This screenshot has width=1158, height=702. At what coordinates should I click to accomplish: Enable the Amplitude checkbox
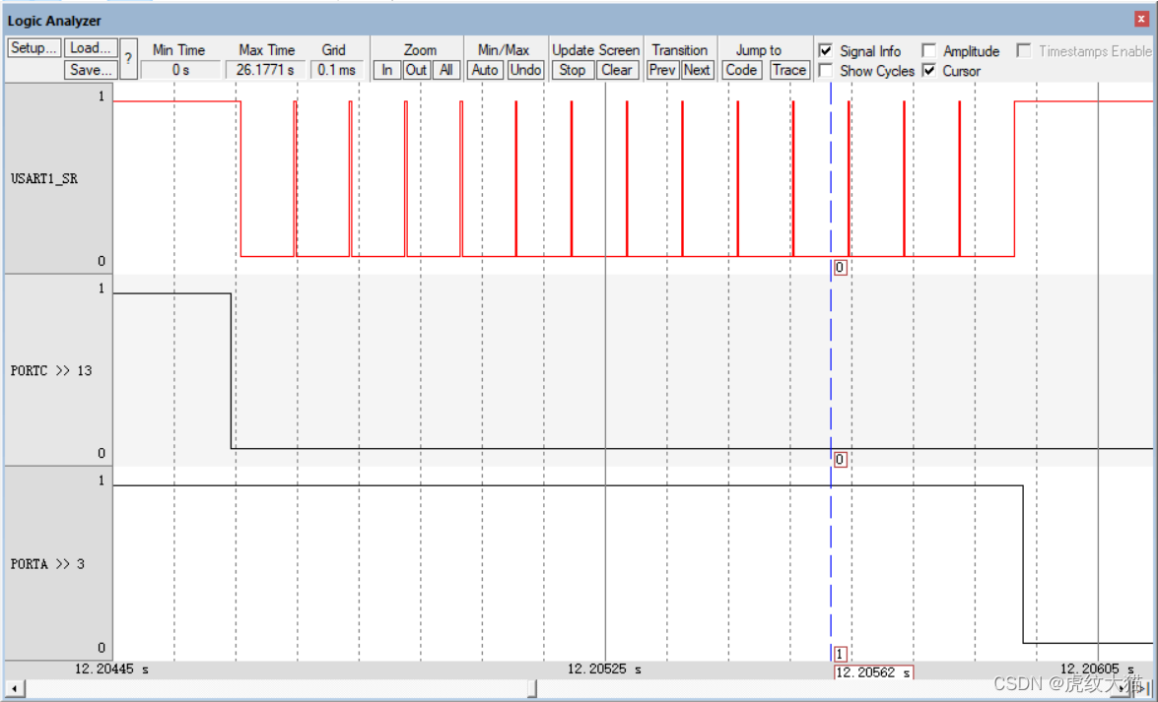929,51
